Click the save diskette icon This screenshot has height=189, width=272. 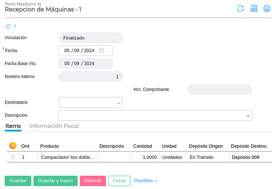click(x=254, y=8)
